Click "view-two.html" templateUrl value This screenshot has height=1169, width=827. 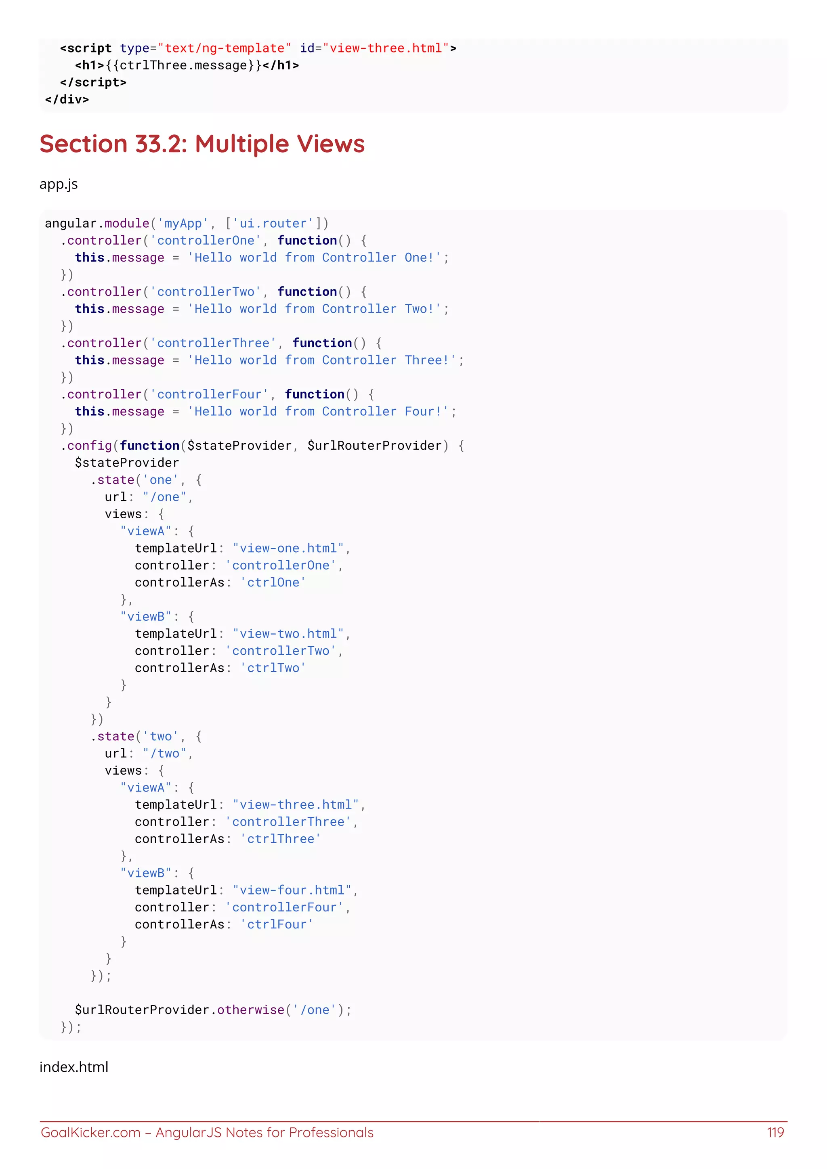[288, 633]
